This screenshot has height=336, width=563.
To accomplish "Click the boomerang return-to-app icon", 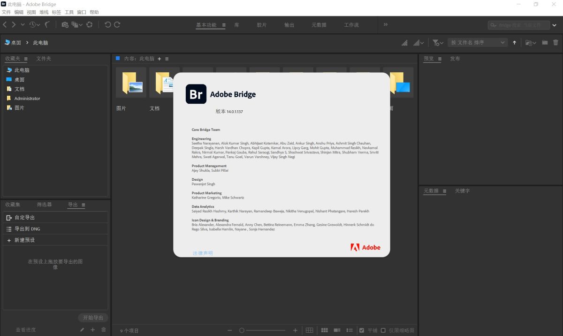I will 47,25.
